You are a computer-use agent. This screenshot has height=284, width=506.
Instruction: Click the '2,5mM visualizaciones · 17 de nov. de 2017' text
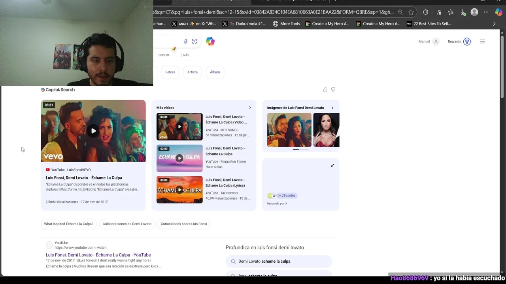(77, 202)
